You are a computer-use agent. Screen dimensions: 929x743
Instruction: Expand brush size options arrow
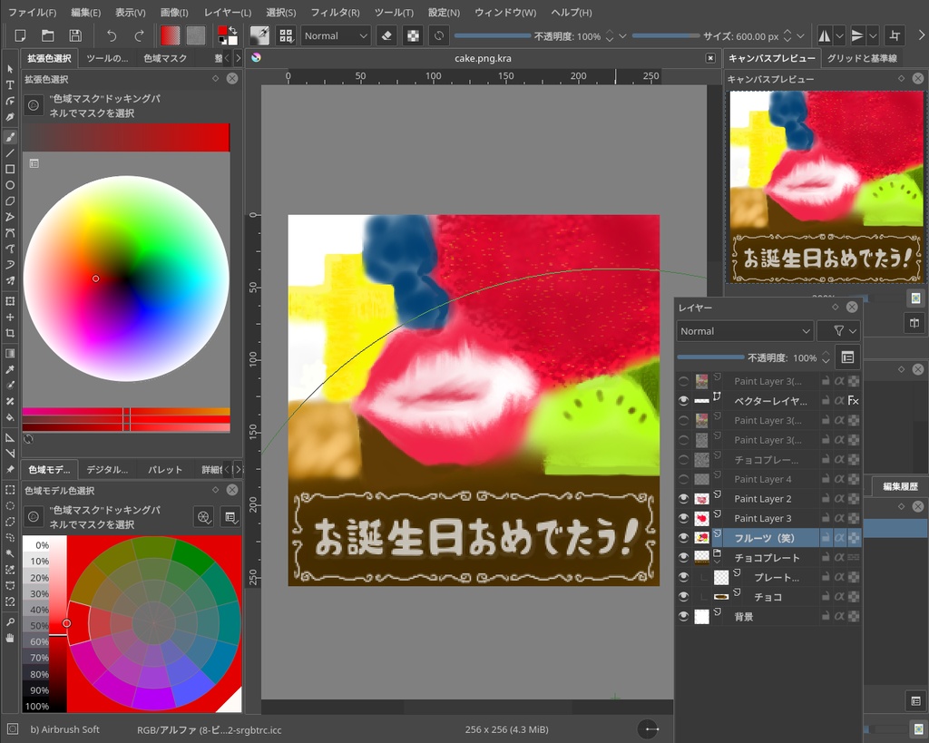pos(800,36)
